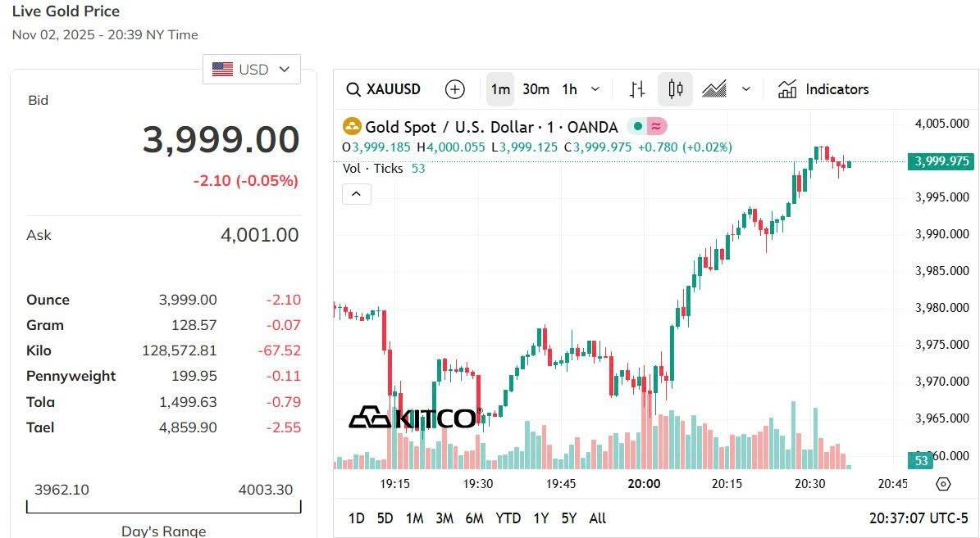Toggle the pink delayed-data badge

pyautogui.click(x=656, y=126)
